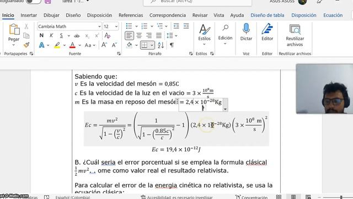Screen dimensions: 353x199
Task: Start Dictar microphone
Action: (x=246, y=32)
